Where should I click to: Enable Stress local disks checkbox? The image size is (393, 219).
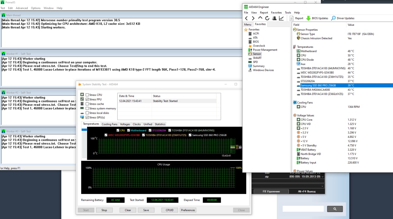point(87,113)
